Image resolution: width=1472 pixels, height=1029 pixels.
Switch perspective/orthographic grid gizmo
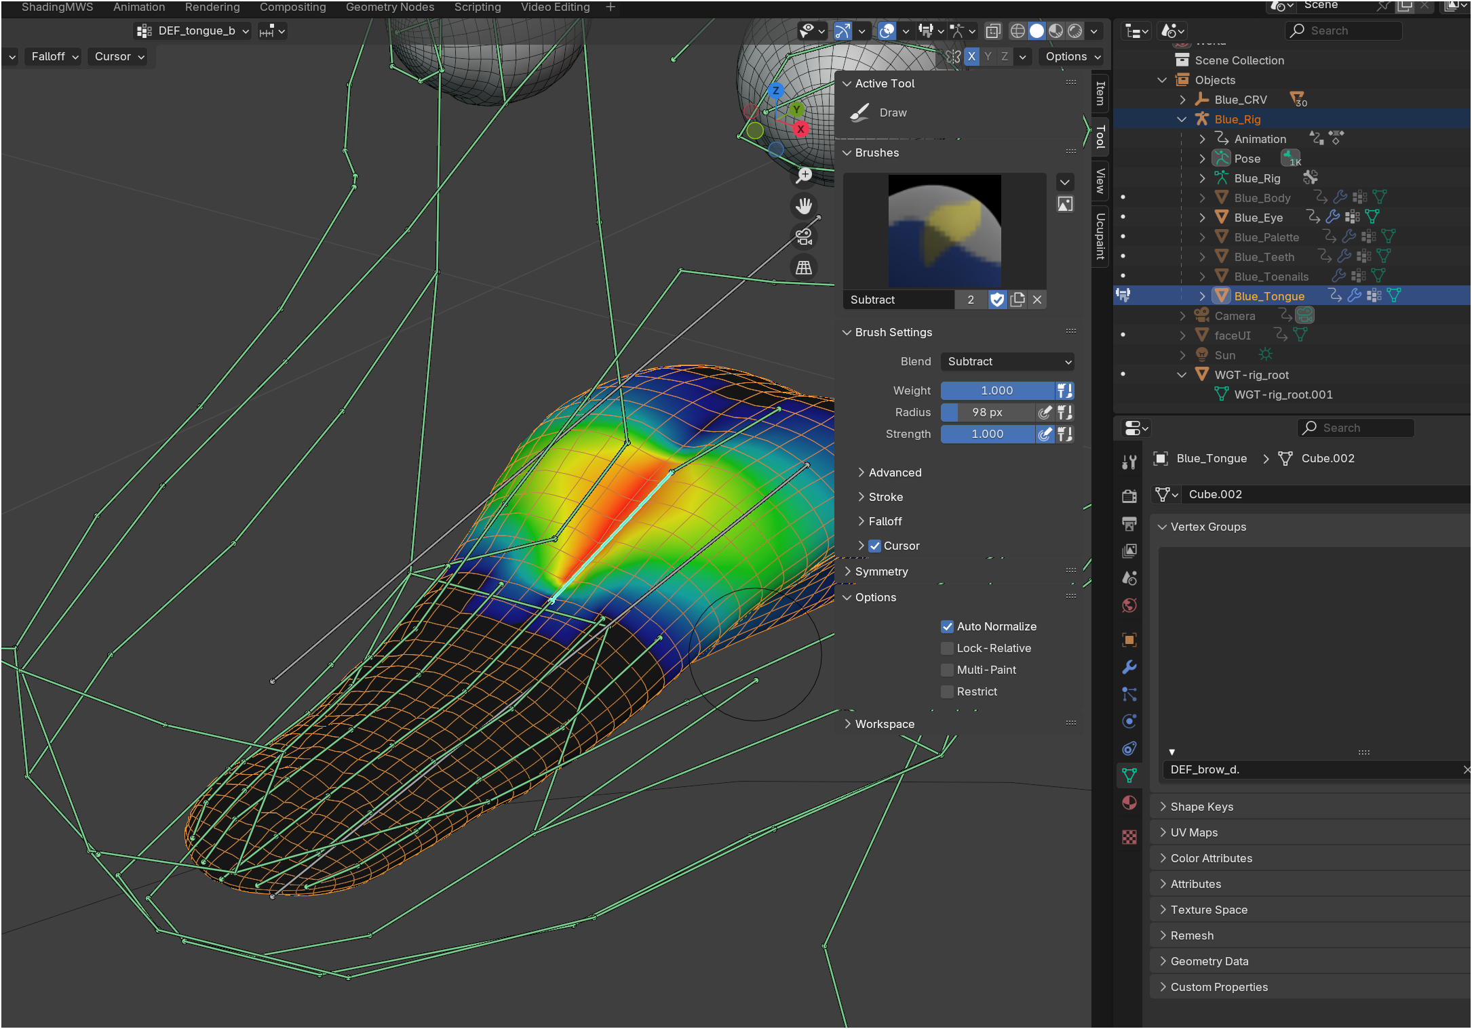[804, 268]
